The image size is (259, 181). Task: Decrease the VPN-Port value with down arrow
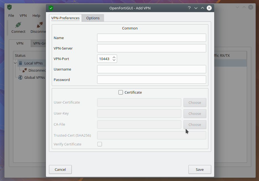tap(114, 60)
